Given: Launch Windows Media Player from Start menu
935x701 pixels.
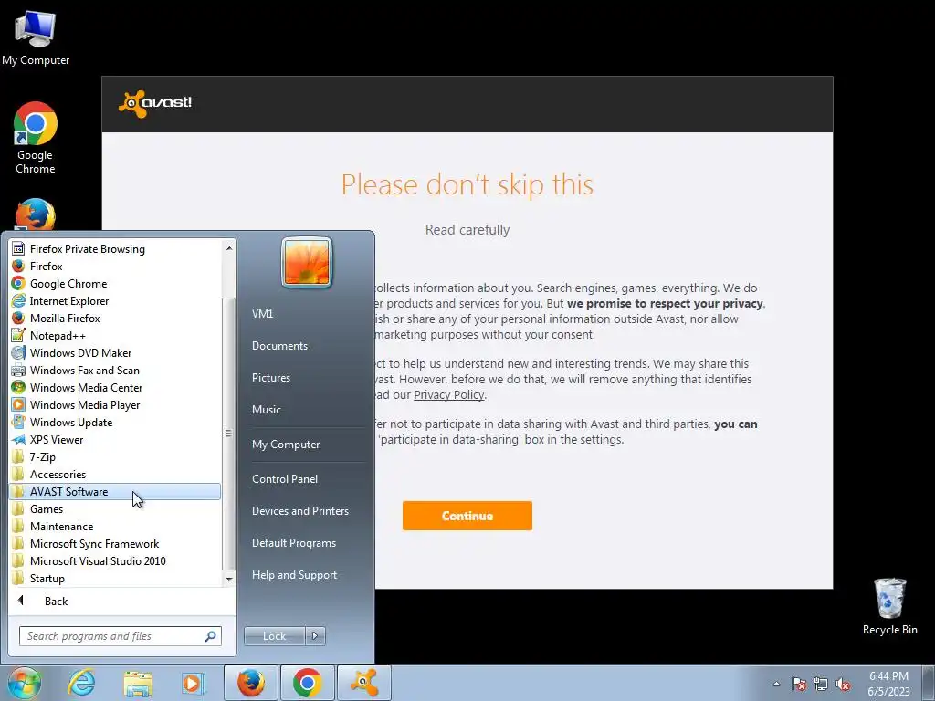Looking at the screenshot, I should [x=115, y=404].
